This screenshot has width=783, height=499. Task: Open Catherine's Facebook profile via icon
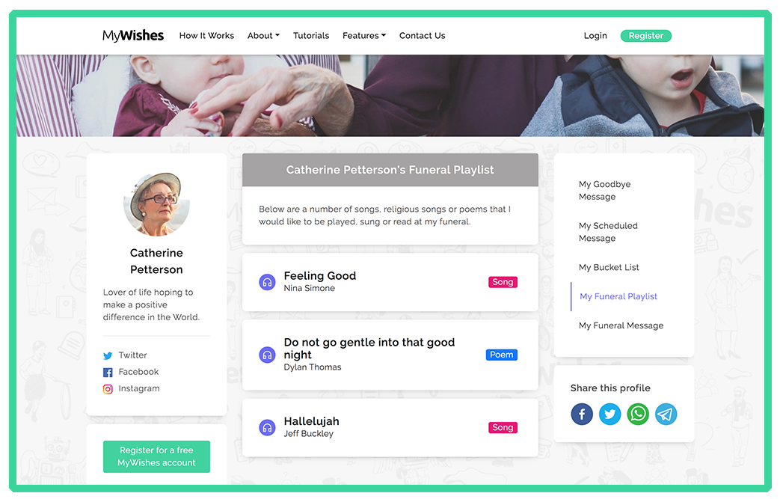tap(106, 371)
